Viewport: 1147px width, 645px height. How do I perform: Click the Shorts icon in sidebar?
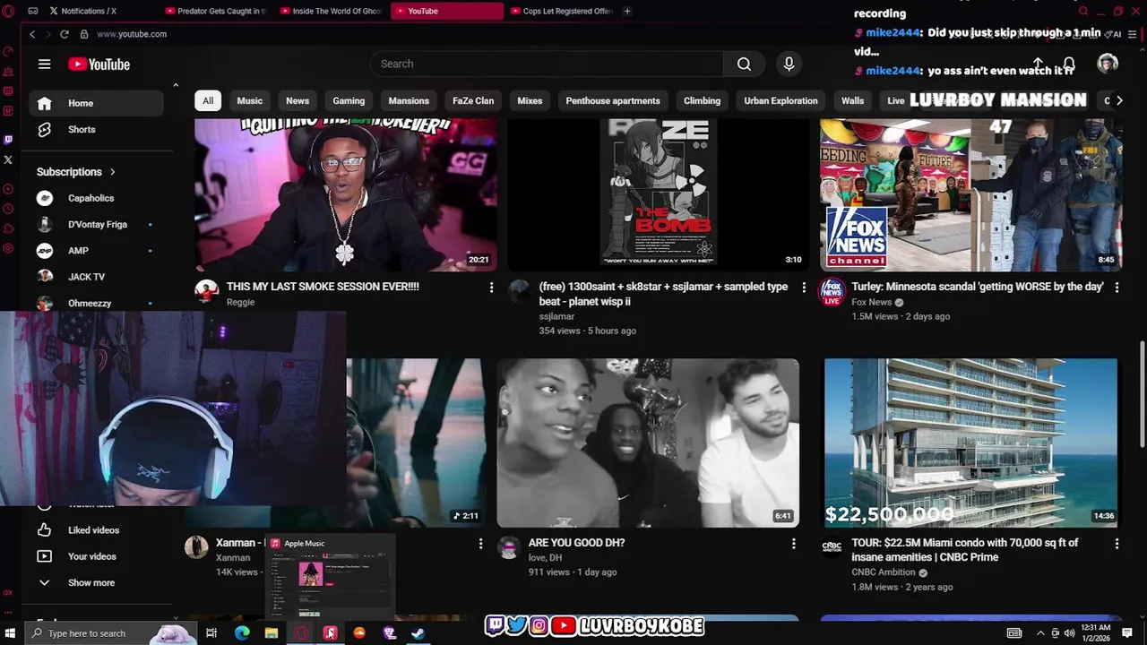tap(44, 129)
